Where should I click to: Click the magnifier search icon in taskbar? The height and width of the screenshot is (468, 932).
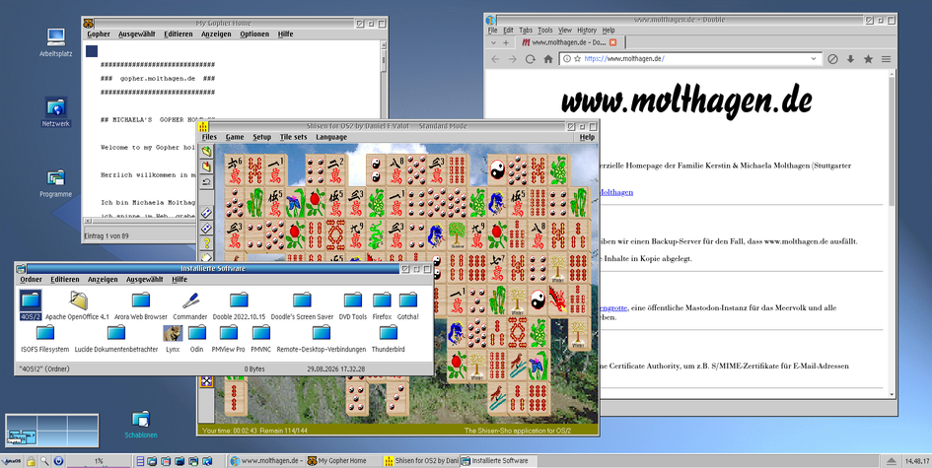pyautogui.click(x=44, y=461)
